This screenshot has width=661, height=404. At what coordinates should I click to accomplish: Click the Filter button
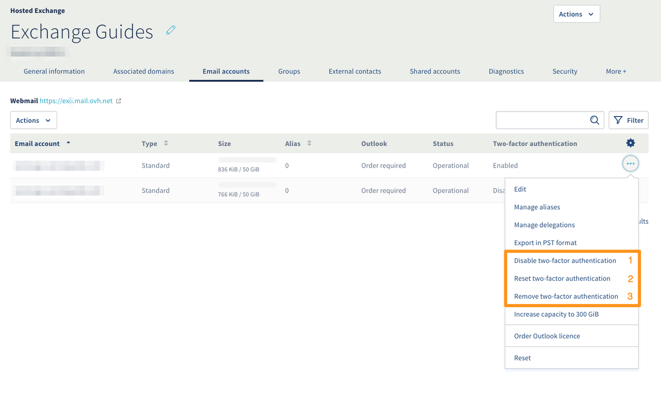[628, 120]
